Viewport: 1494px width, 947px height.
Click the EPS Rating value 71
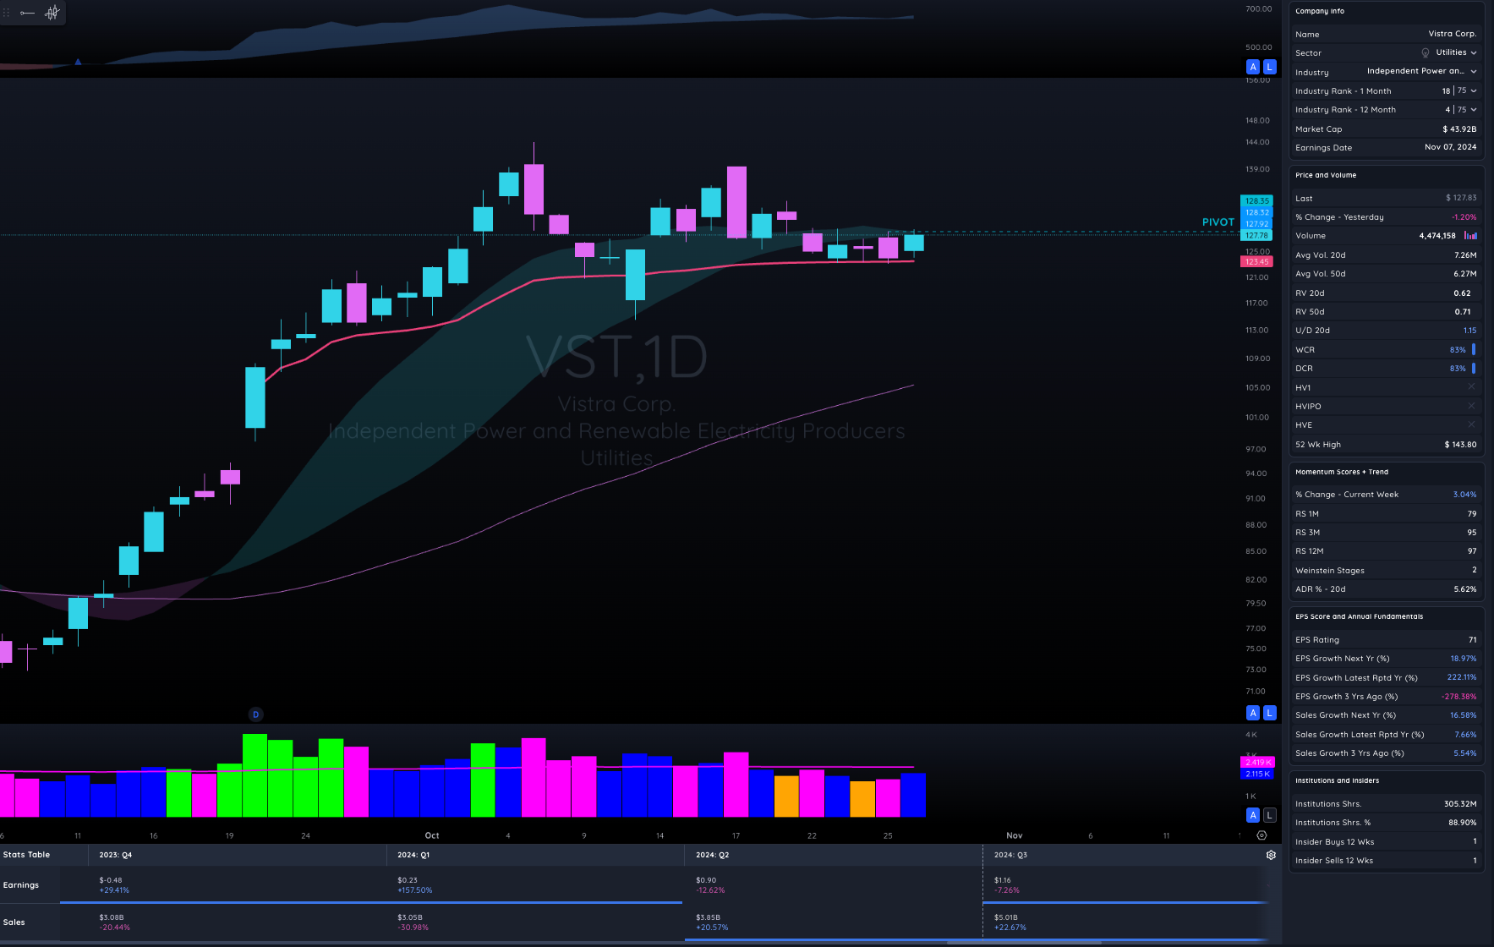point(1472,640)
